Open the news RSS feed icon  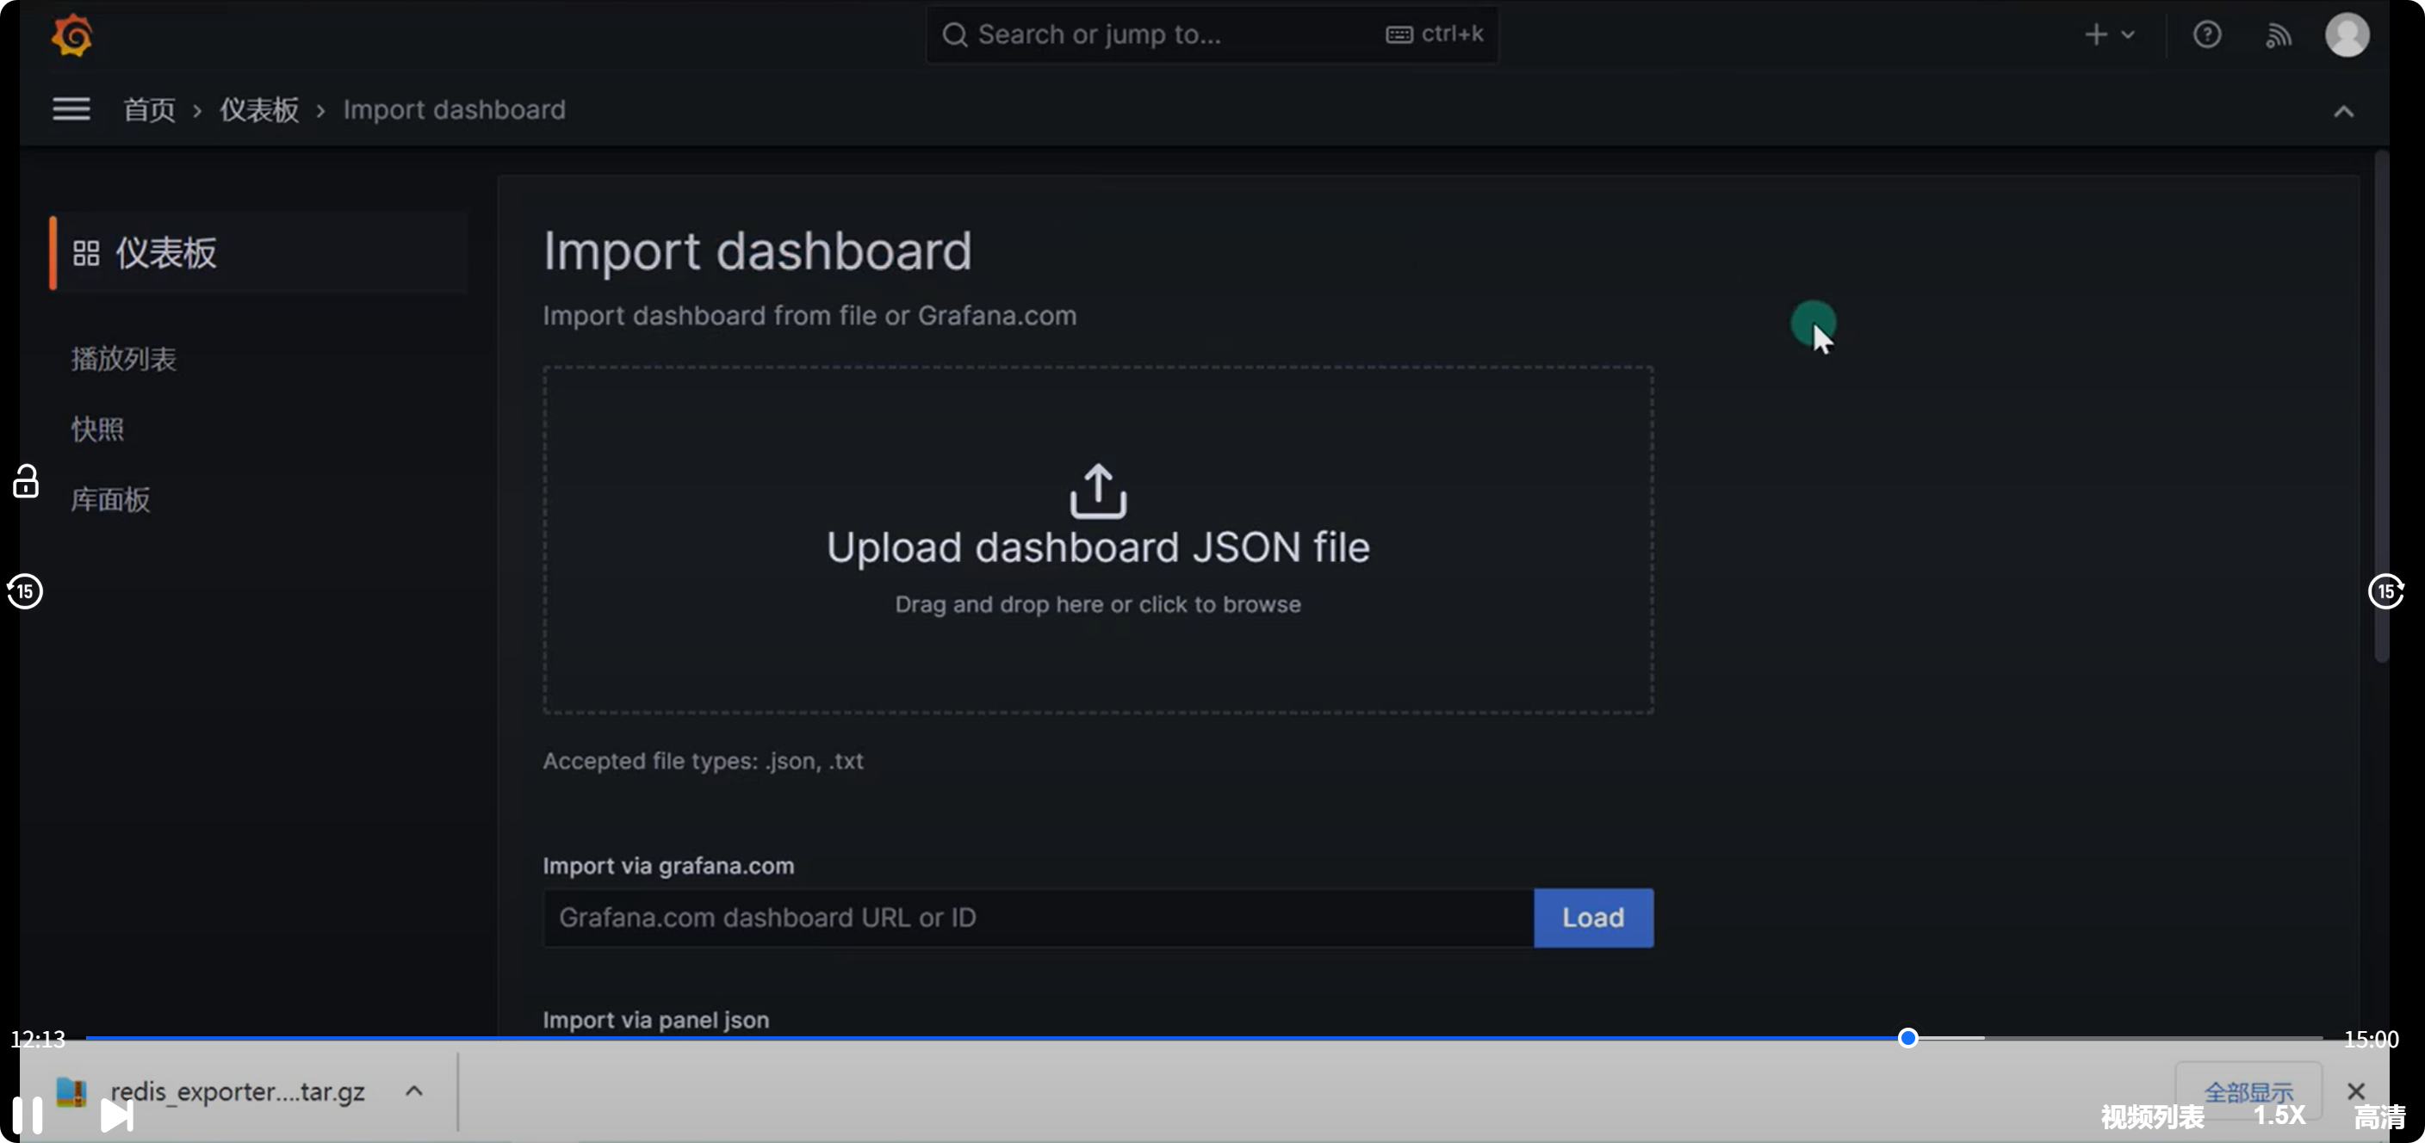(x=2277, y=36)
